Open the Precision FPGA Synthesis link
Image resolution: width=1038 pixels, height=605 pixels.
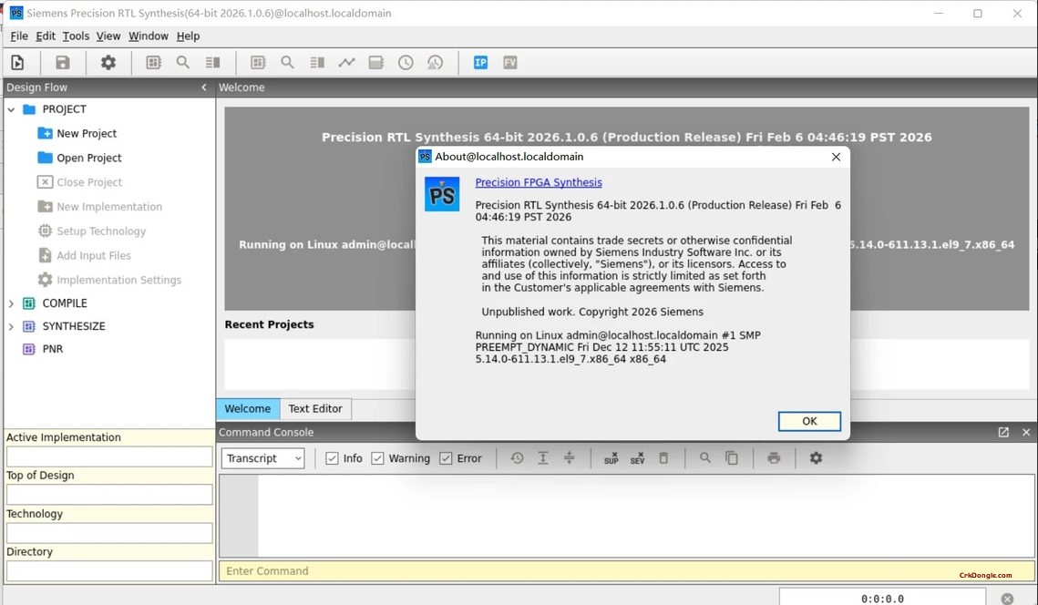pos(539,182)
